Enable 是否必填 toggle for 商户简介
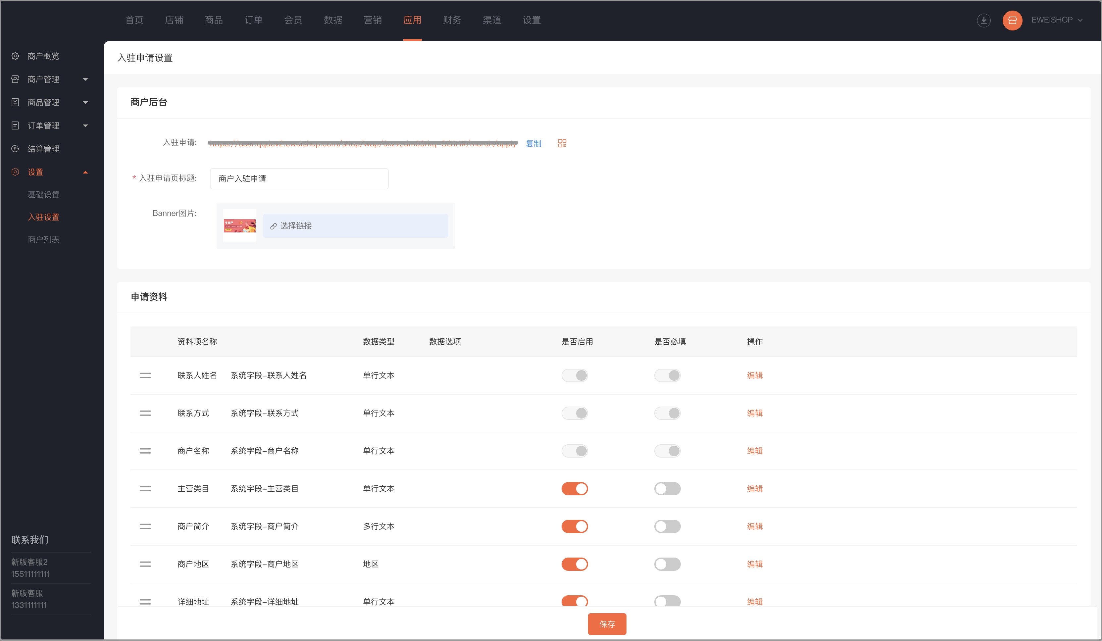The height and width of the screenshot is (641, 1102). pyautogui.click(x=667, y=526)
